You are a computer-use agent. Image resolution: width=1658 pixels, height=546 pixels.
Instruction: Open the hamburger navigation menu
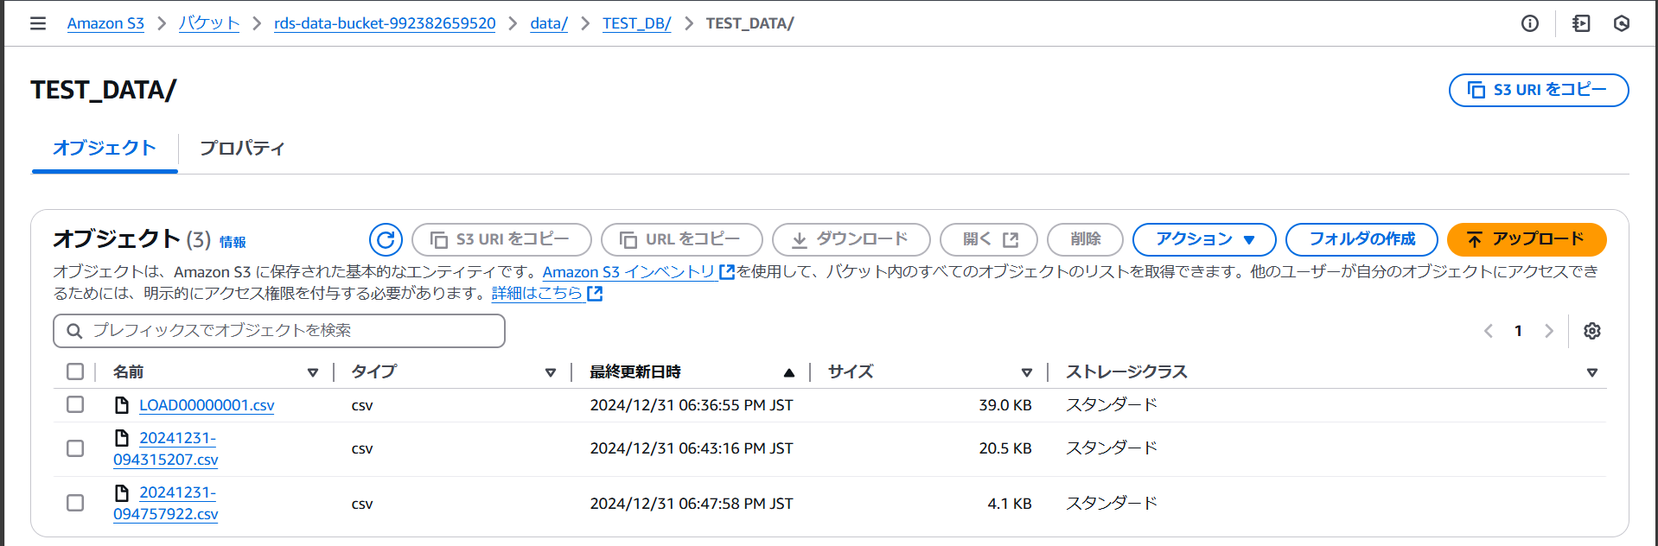(38, 23)
